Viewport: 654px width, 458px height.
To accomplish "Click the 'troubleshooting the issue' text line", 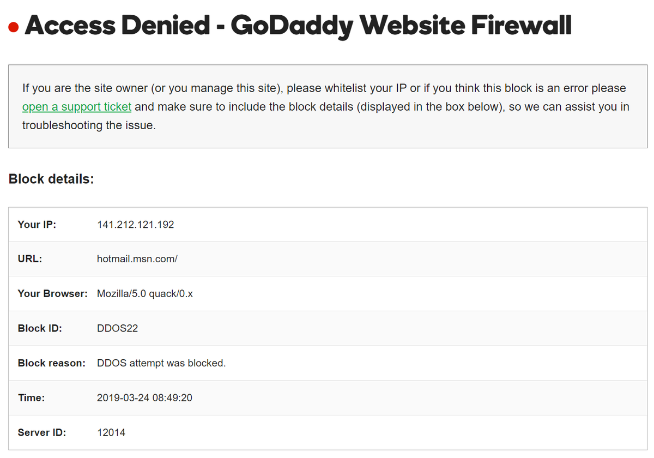I will 89,125.
